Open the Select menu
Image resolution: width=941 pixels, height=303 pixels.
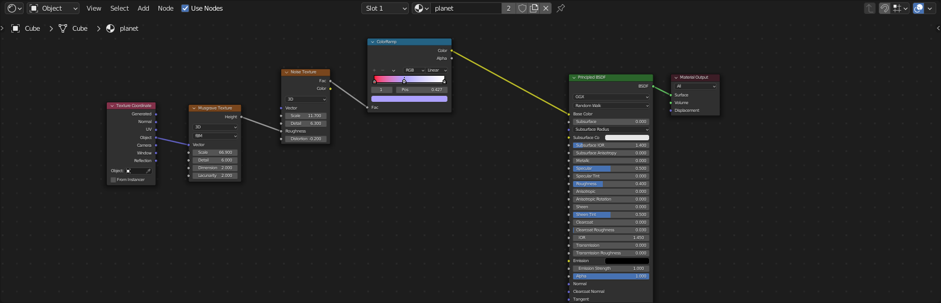(x=119, y=8)
